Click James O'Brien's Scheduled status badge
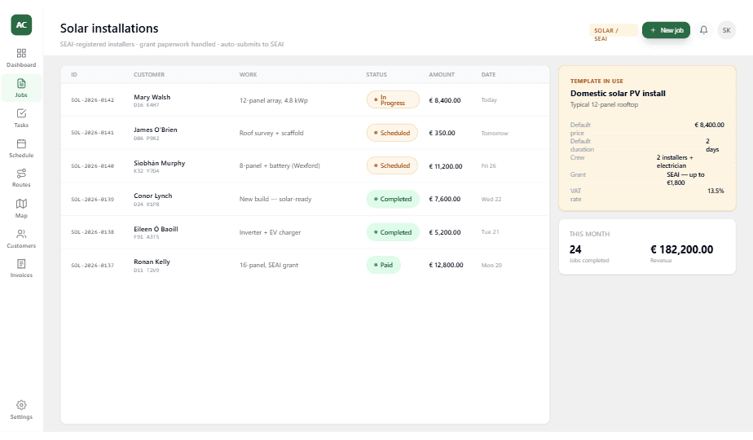 click(392, 133)
